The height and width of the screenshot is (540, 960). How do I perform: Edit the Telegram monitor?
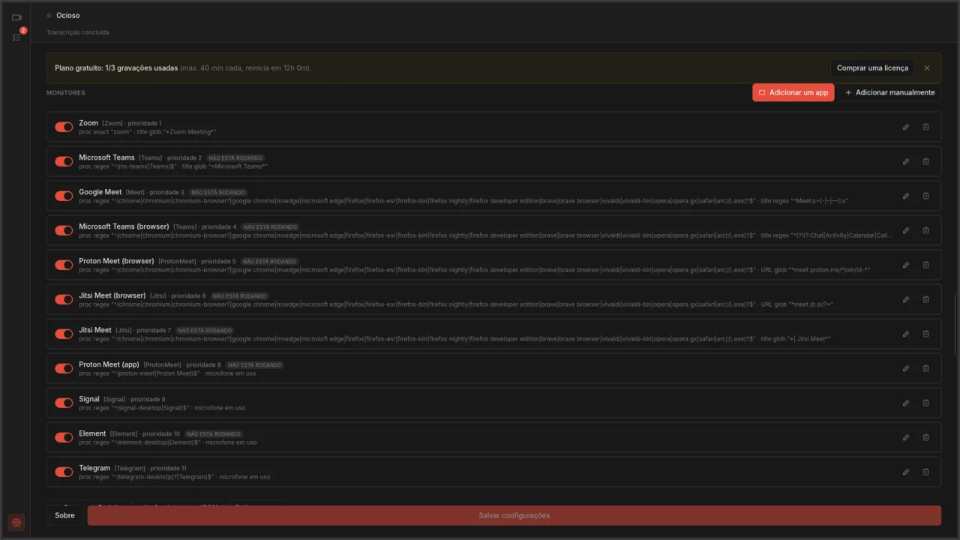906,472
